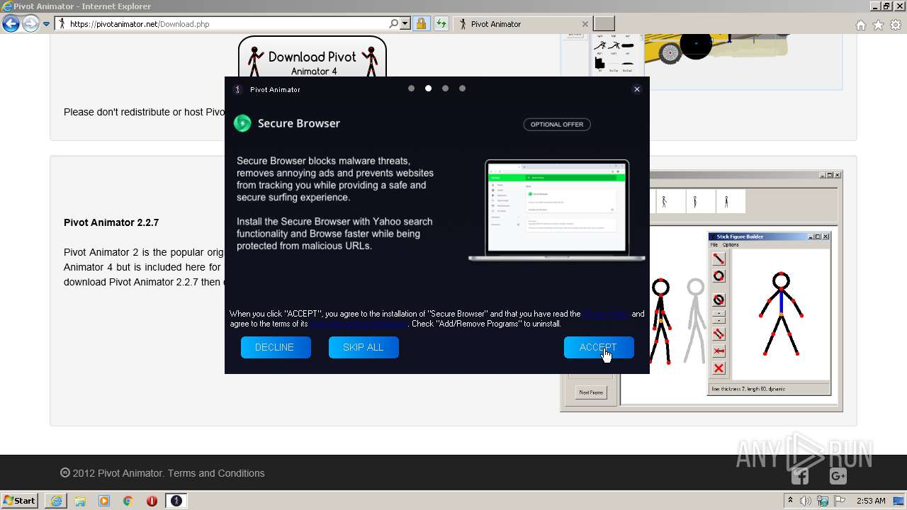This screenshot has width=907, height=510.
Task: Open Windows Explorer from the taskbar
Action: point(80,501)
